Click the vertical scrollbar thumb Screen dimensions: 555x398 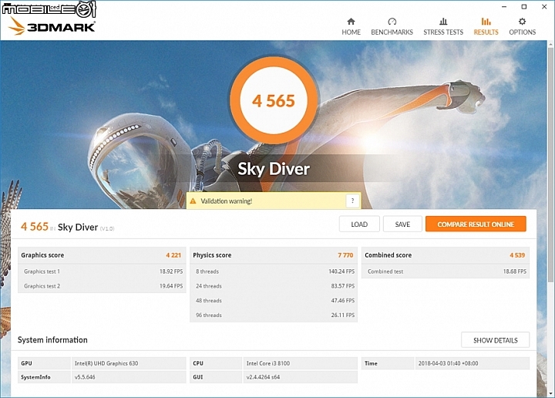[550, 164]
